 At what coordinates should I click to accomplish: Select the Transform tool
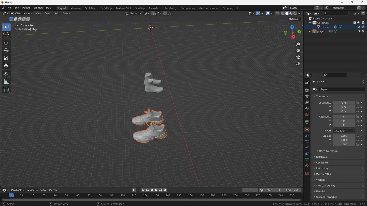pyautogui.click(x=6, y=65)
